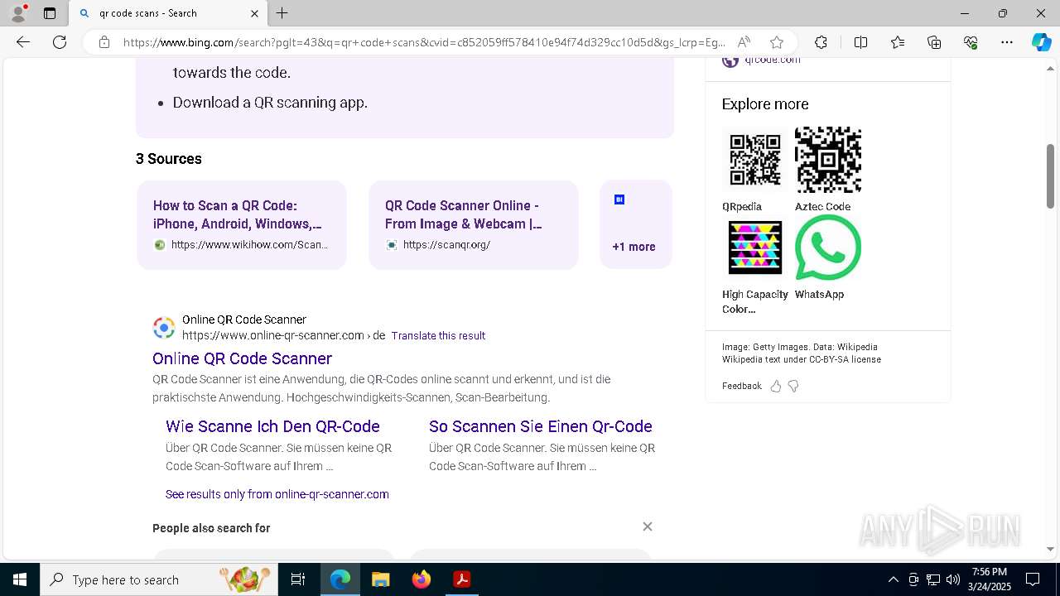Open Favorites list
The width and height of the screenshot is (1060, 596).
pyautogui.click(x=898, y=42)
